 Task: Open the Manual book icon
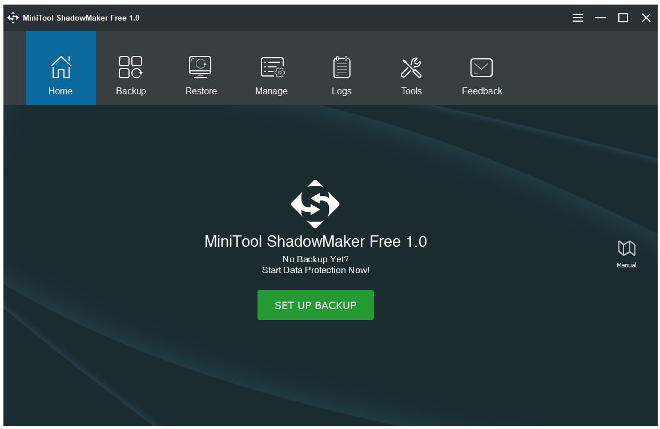[626, 254]
